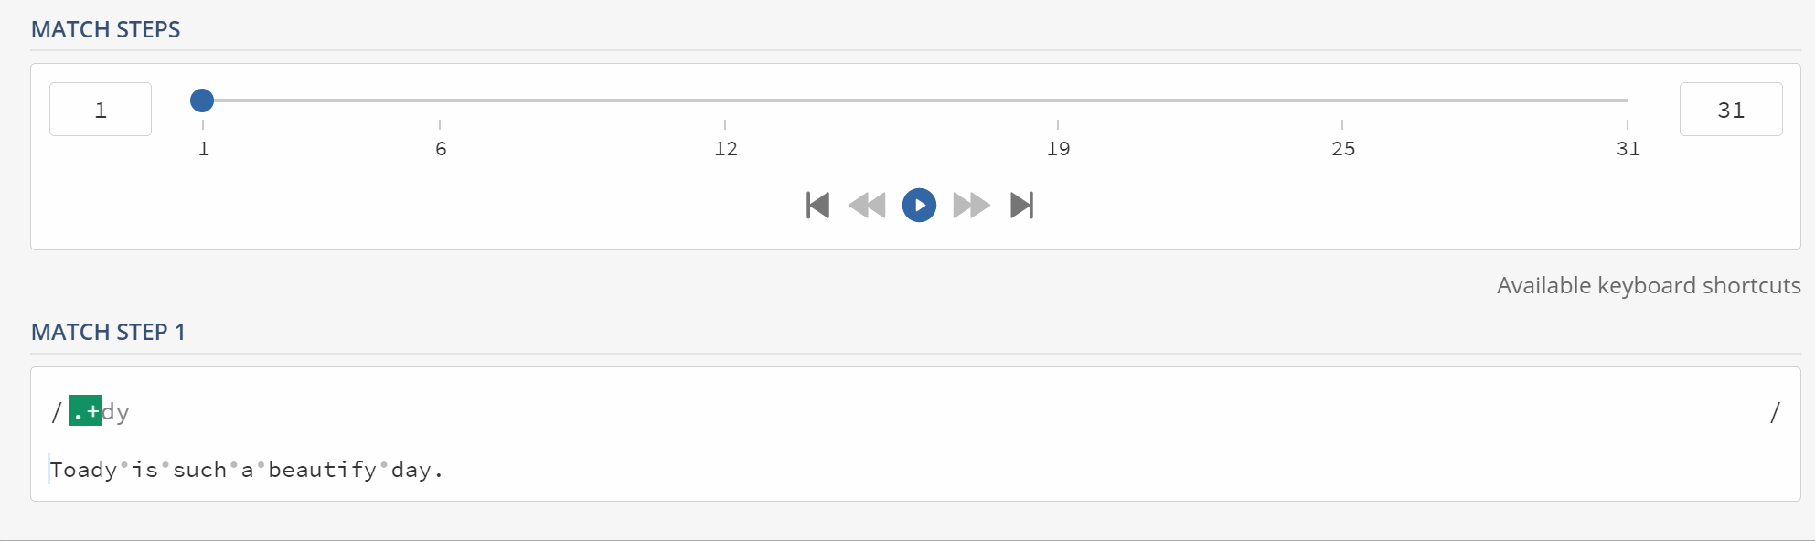
Task: Click the total steps box showing 31
Action: pyautogui.click(x=1730, y=110)
